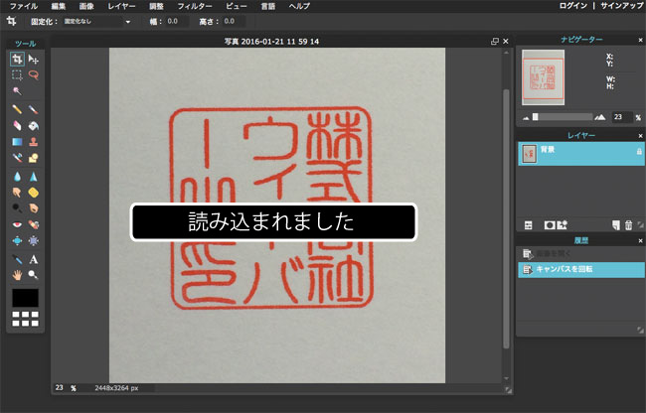646x413 pixels.
Task: Select the yellow Sponge tool
Action: tap(34, 192)
